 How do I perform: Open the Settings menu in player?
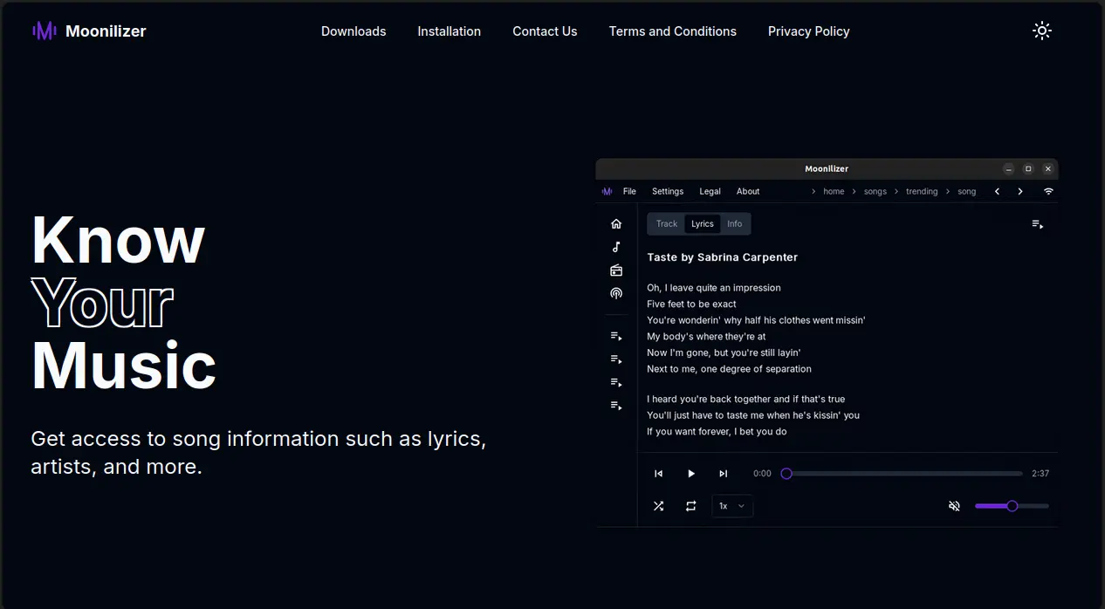tap(668, 191)
